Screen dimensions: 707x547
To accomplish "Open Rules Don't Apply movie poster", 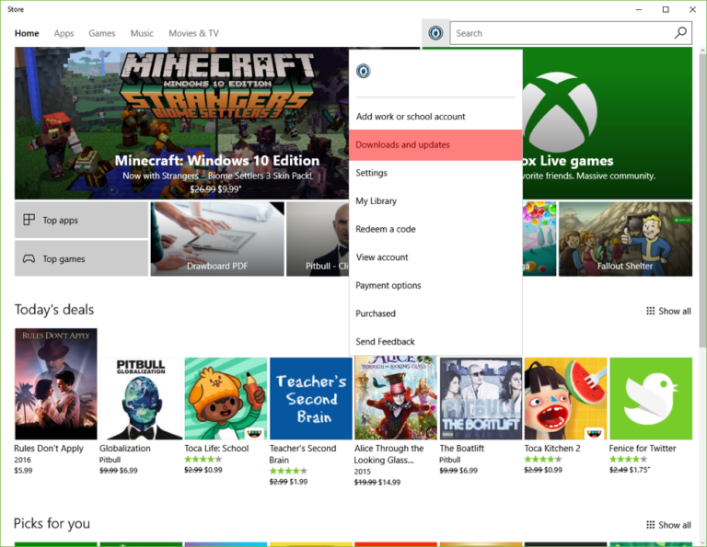I will tap(56, 383).
